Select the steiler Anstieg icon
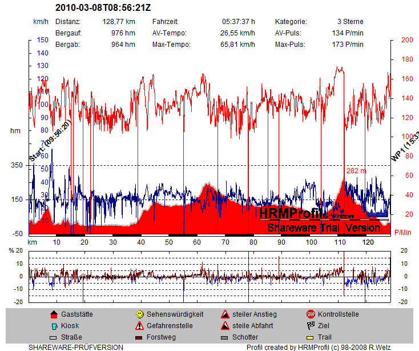Screen dimensions: 419x351 pos(225,314)
